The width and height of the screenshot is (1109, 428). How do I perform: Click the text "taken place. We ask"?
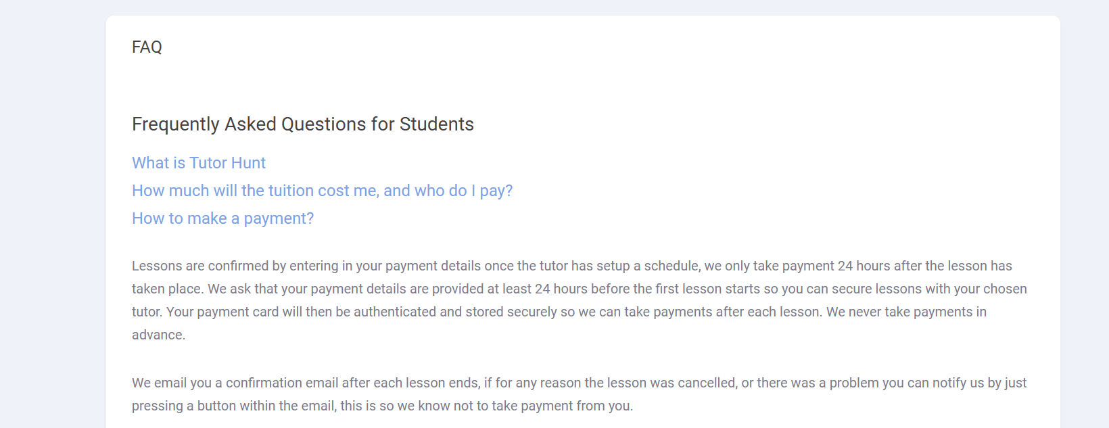point(191,289)
